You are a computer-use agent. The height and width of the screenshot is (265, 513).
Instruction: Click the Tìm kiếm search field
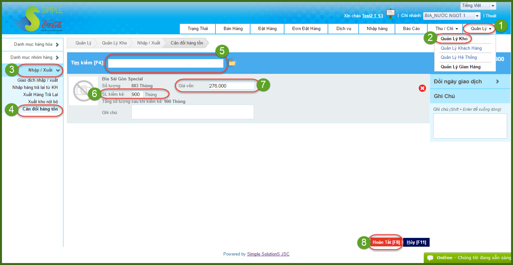tap(165, 63)
